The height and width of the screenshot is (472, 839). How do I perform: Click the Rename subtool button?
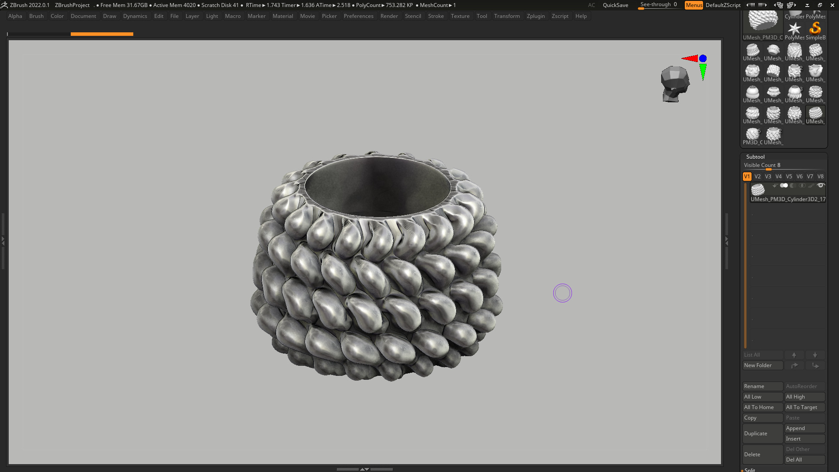pyautogui.click(x=763, y=386)
